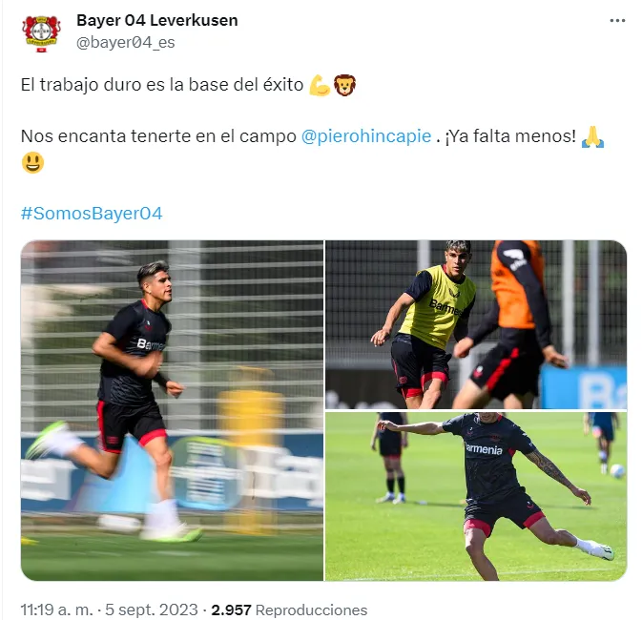Open the #SomosBayer04 hashtag

tap(92, 213)
